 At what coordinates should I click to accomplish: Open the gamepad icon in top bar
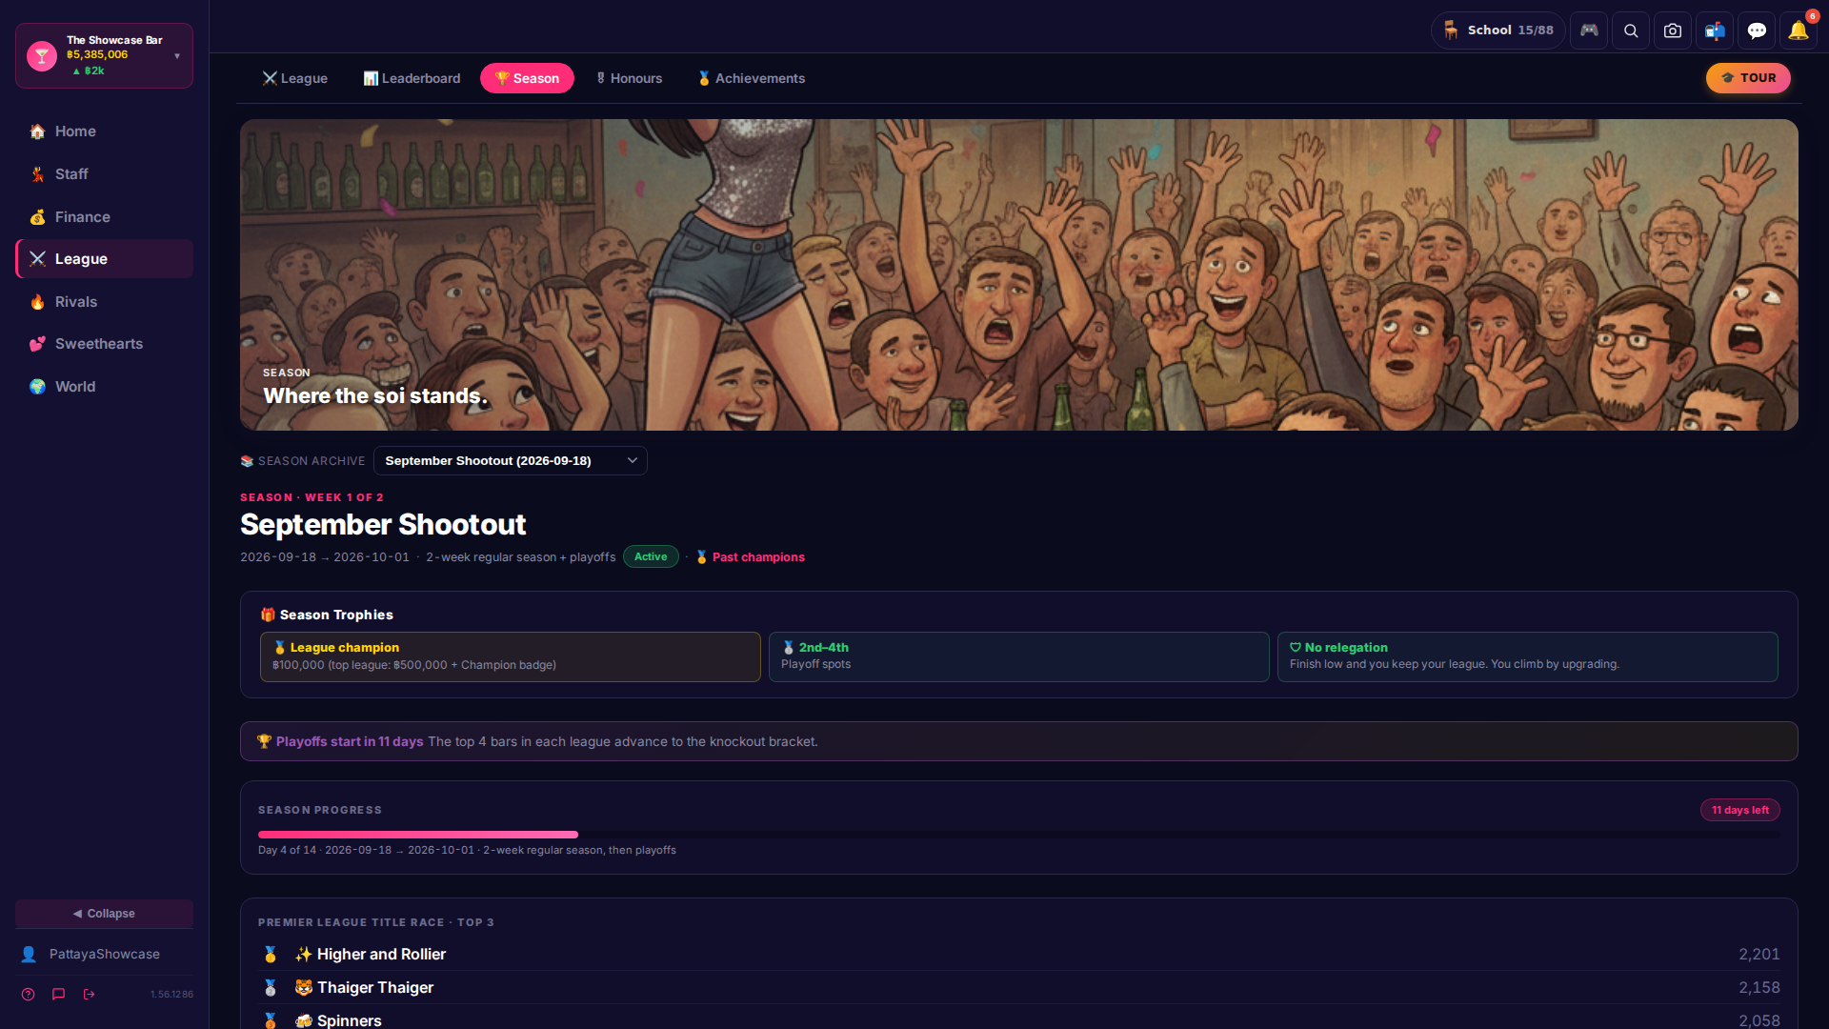[x=1589, y=30]
